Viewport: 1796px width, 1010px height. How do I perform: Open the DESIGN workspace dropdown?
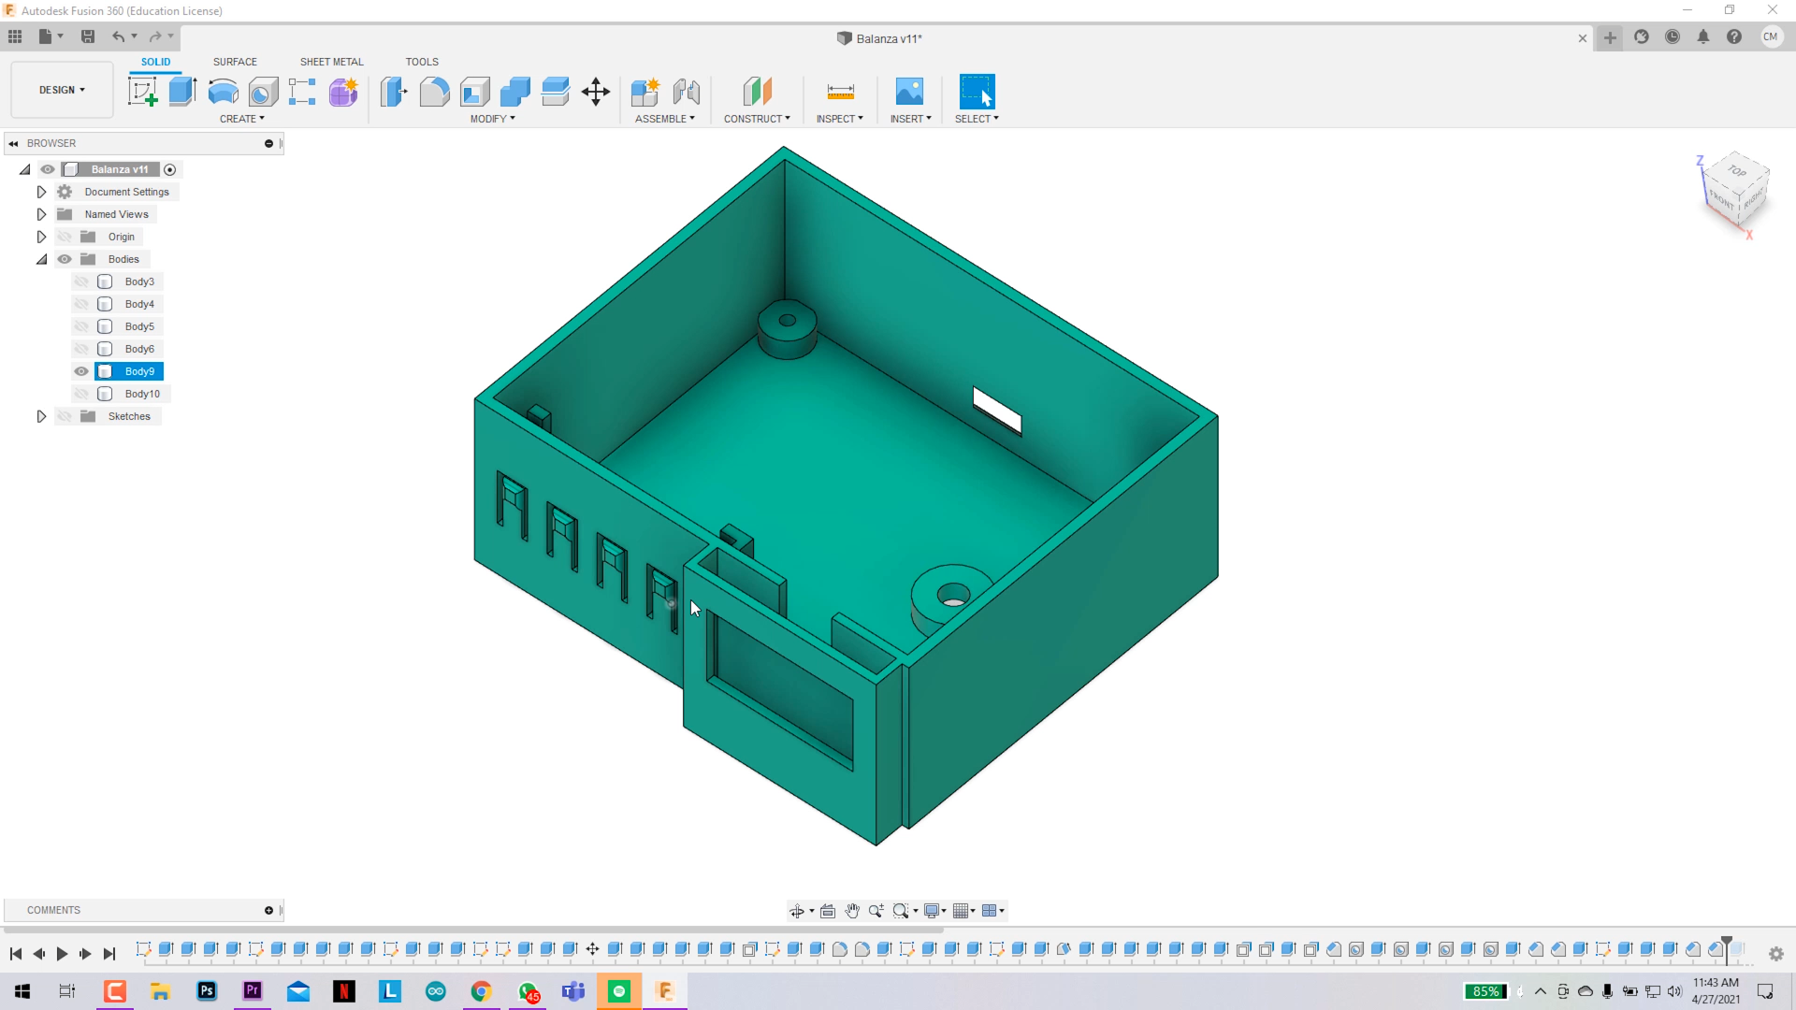tap(62, 90)
